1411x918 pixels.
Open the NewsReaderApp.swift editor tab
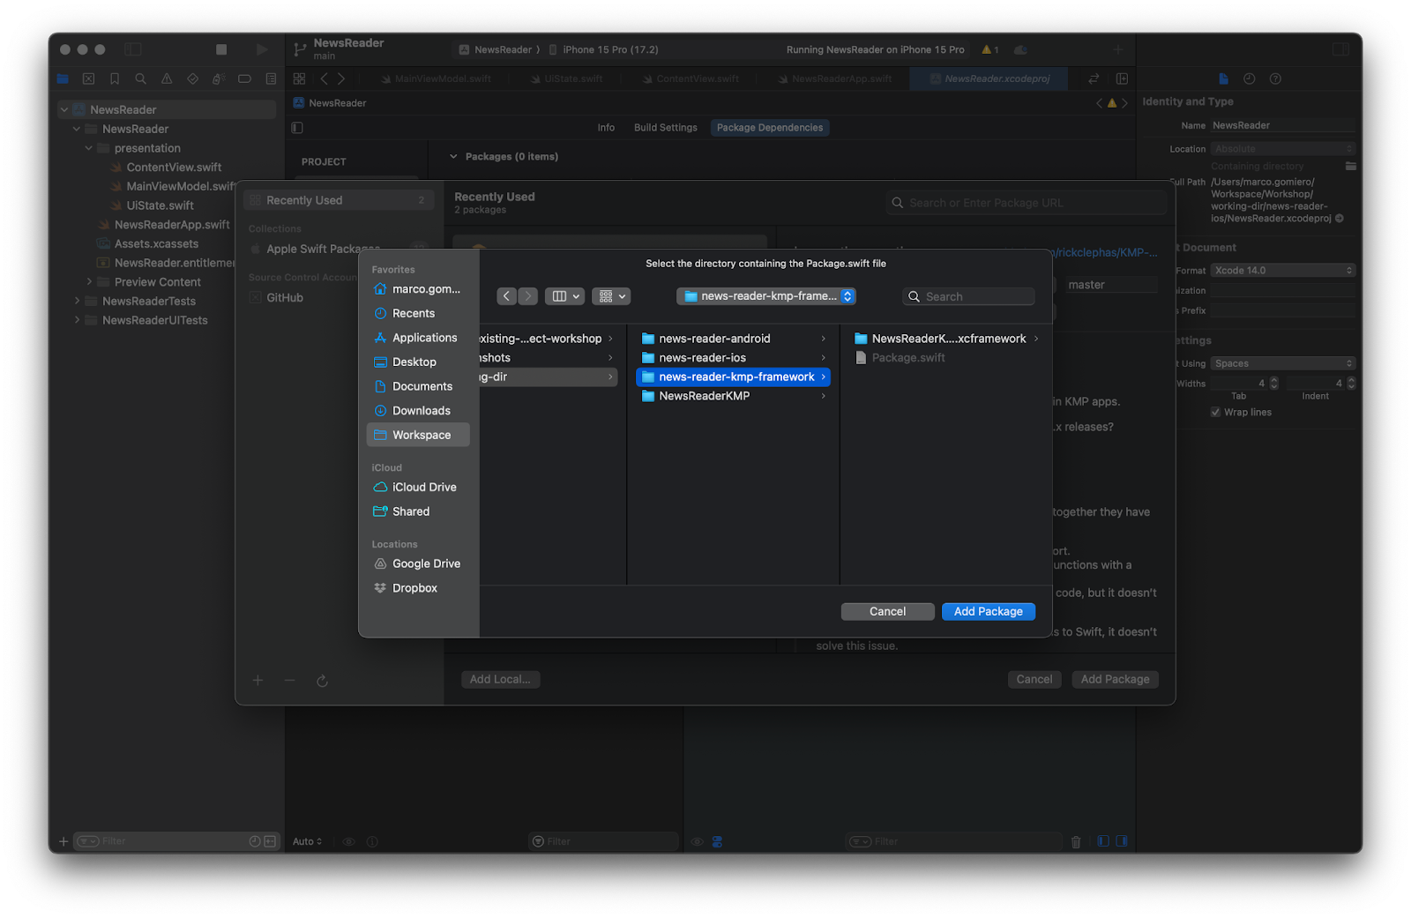(x=835, y=78)
